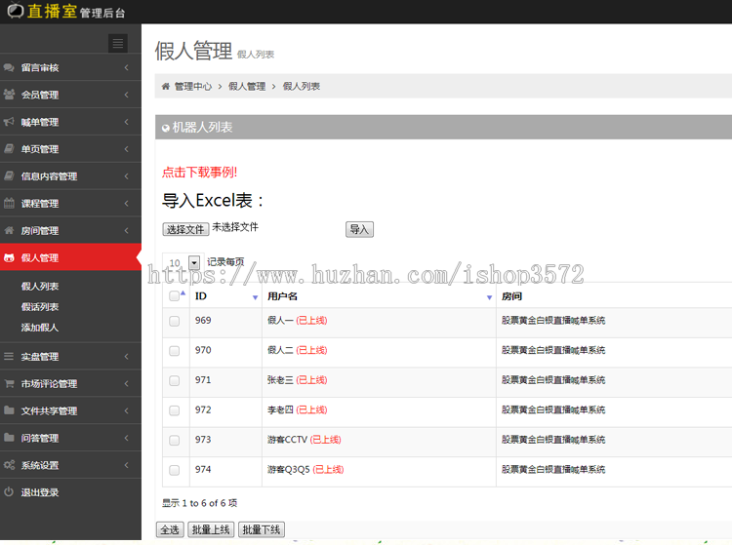Click the 批量下线 button
The image size is (732, 545).
click(x=261, y=529)
